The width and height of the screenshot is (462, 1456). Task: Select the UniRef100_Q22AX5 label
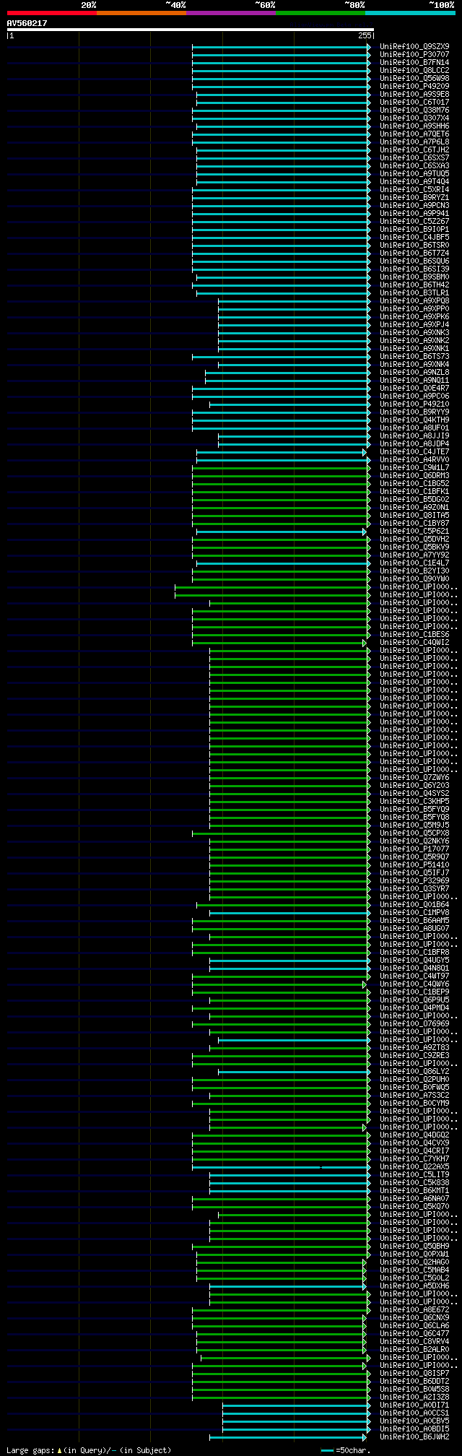(x=414, y=1166)
